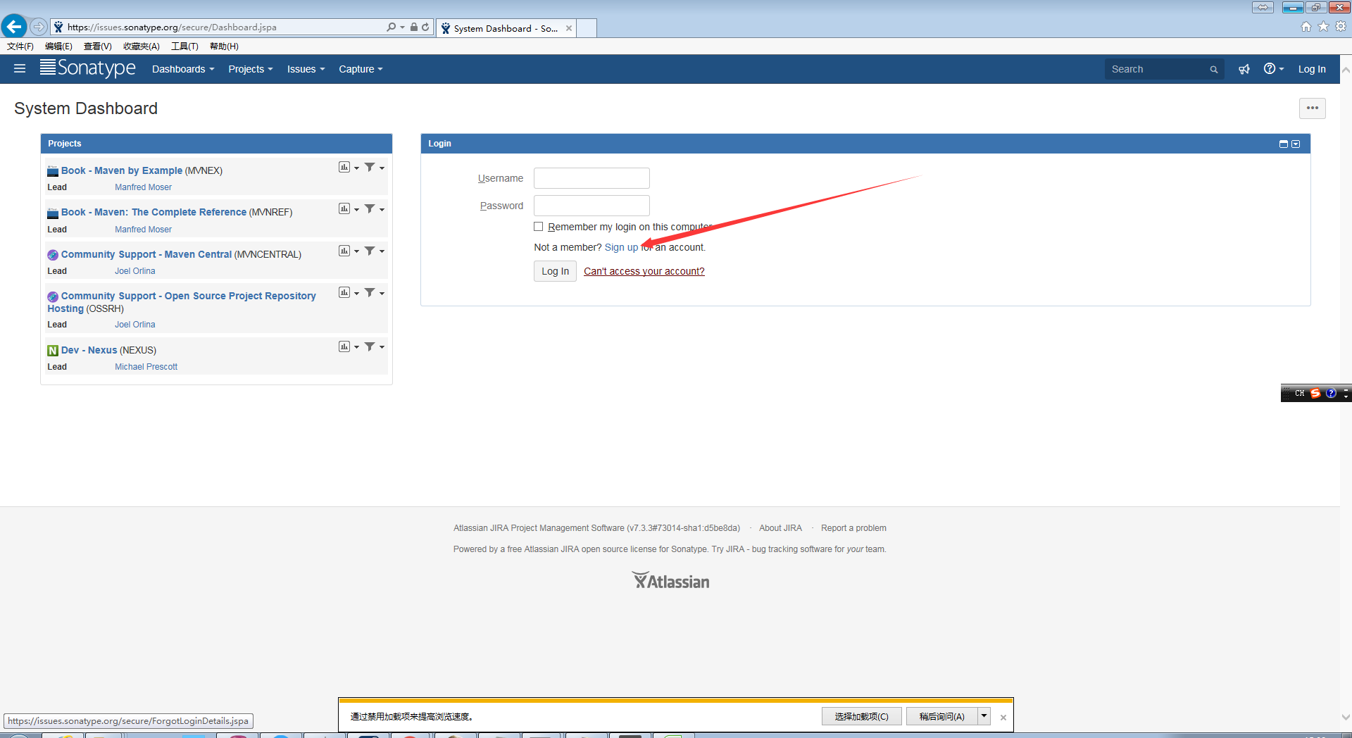Click the 选择加载项(C) button

pyautogui.click(x=861, y=716)
